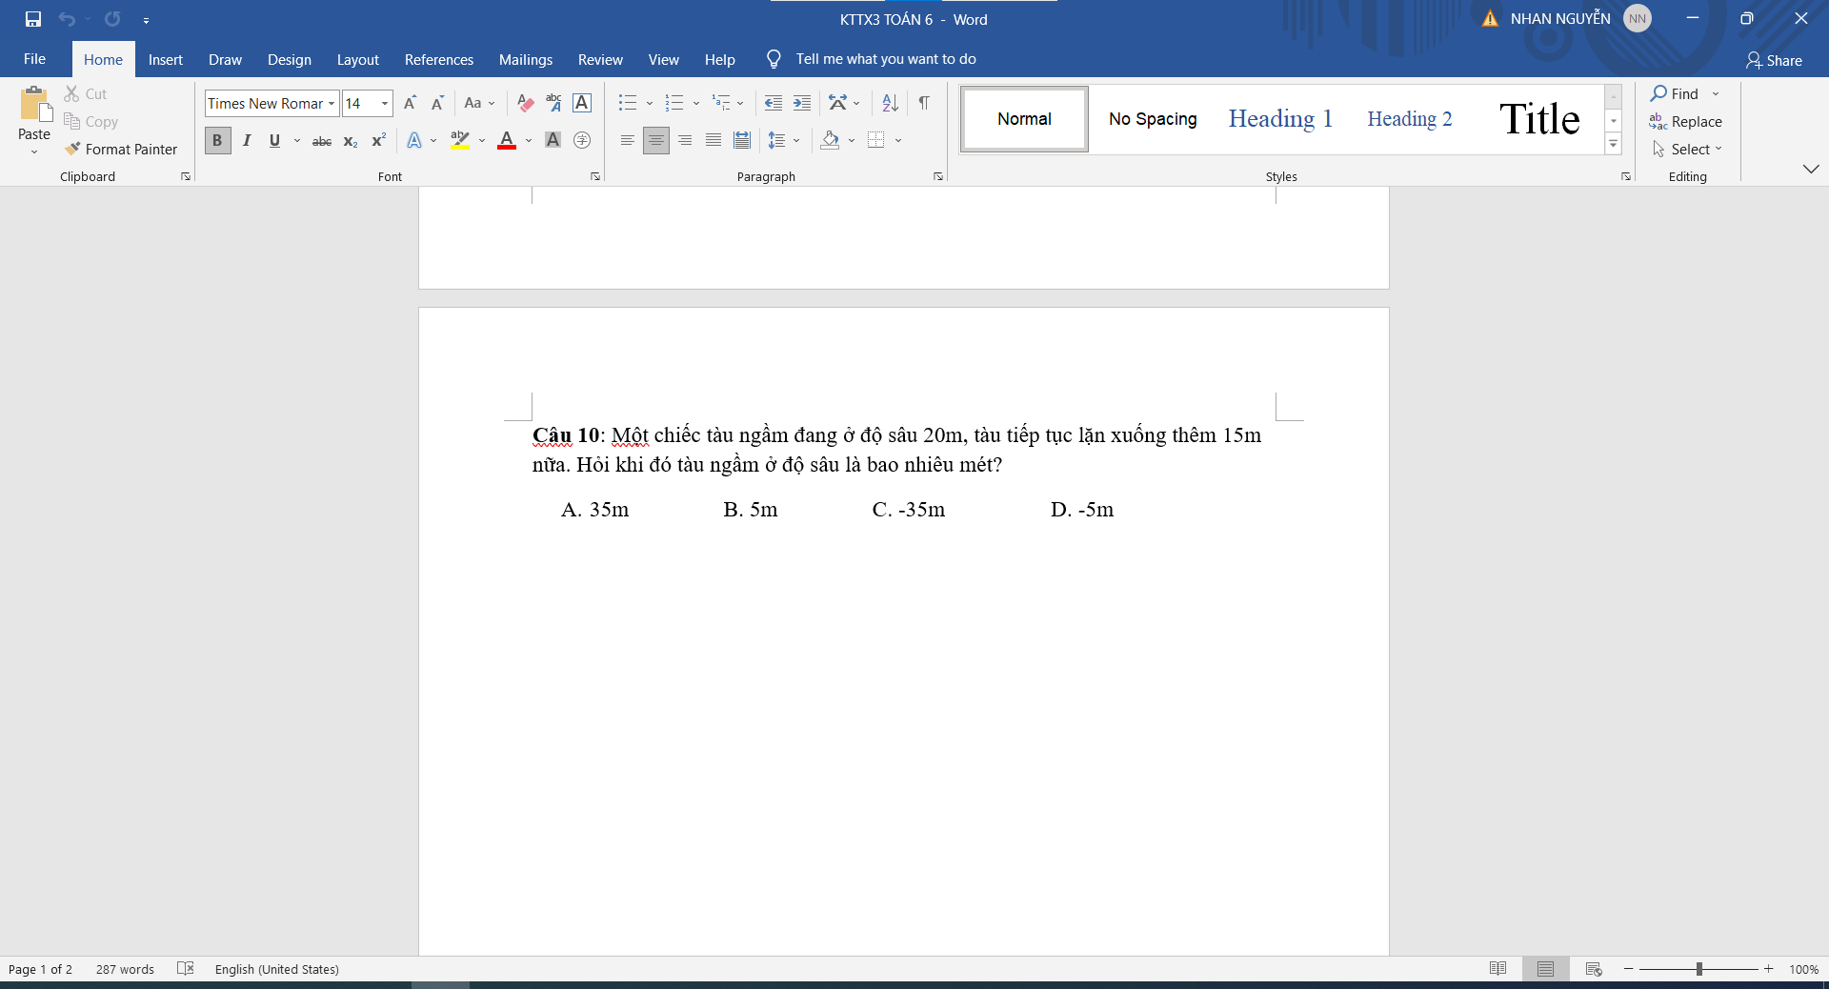Open font size dropdown
The height and width of the screenshot is (989, 1829).
385,103
